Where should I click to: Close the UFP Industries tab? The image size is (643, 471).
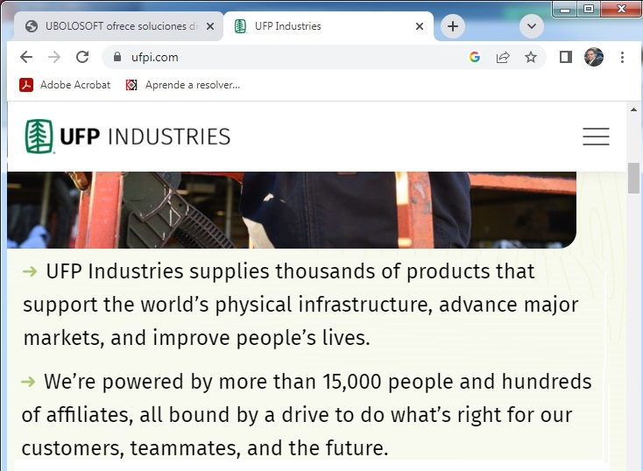pyautogui.click(x=420, y=26)
